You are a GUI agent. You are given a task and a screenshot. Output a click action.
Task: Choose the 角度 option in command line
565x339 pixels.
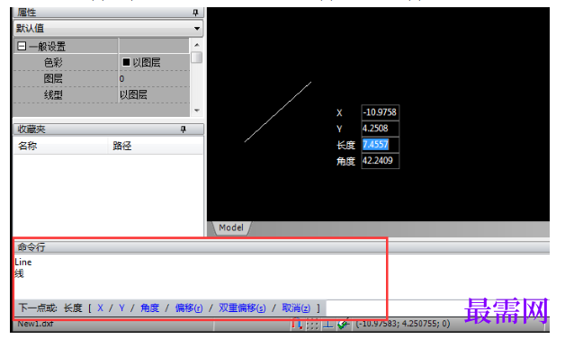tap(150, 308)
